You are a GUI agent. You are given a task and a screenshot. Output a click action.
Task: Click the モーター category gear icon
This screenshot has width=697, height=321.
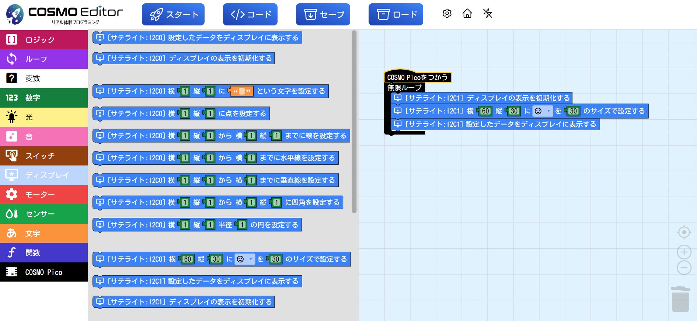[x=12, y=195]
